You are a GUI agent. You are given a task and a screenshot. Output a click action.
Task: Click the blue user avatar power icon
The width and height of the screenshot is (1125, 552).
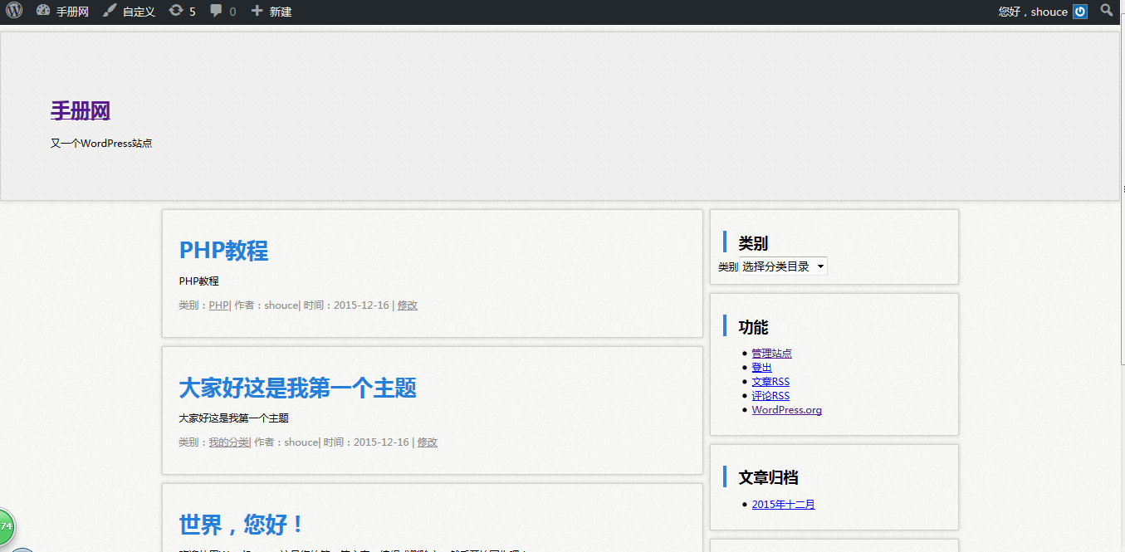(x=1080, y=12)
